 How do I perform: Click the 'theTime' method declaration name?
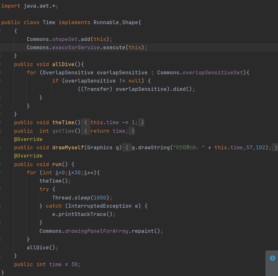pyautogui.click(x=63, y=123)
